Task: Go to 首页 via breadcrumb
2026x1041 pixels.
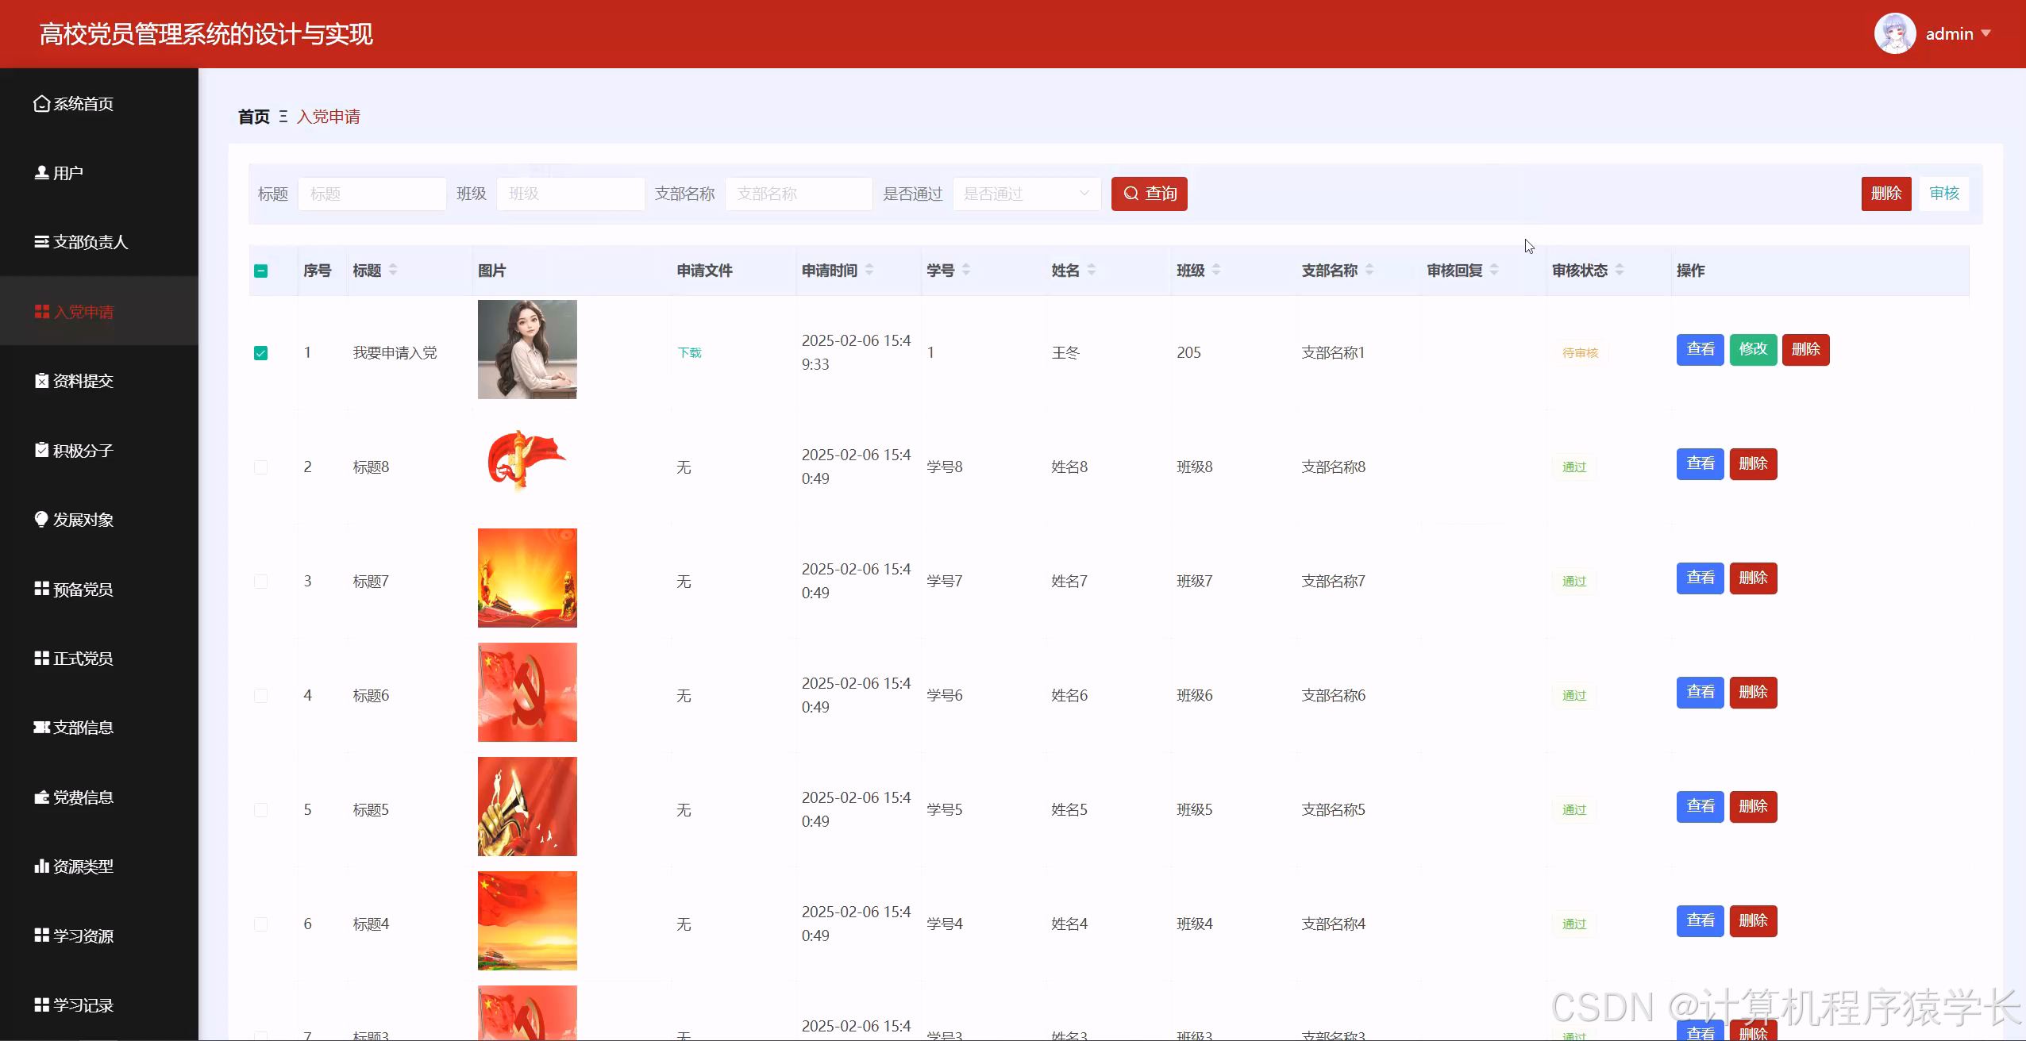Action: pyautogui.click(x=252, y=117)
